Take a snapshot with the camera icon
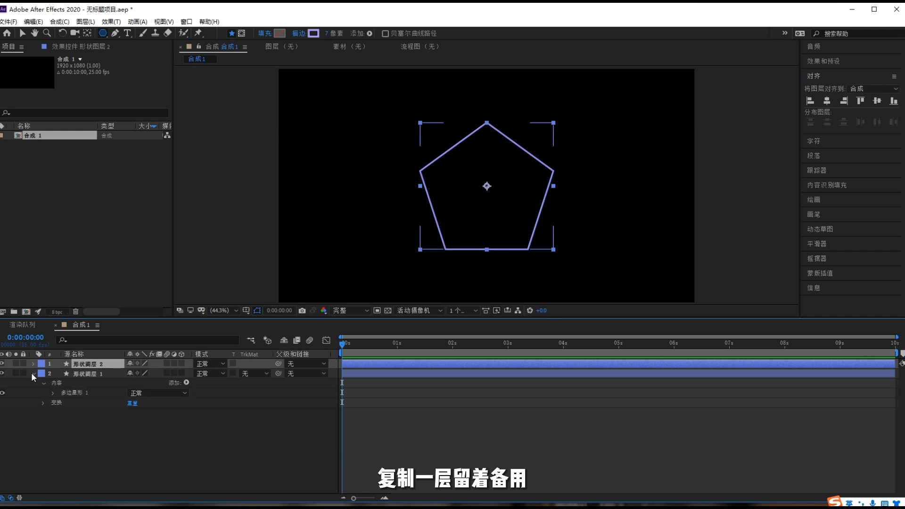905x509 pixels. (x=302, y=311)
